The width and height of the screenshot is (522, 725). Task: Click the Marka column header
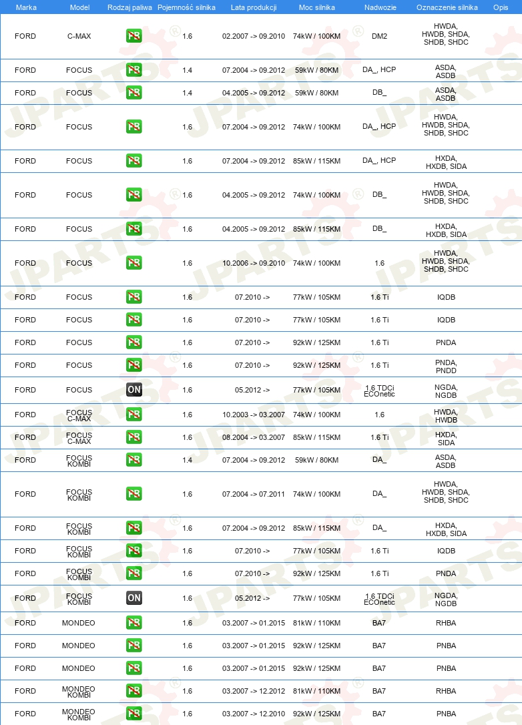(26, 7)
